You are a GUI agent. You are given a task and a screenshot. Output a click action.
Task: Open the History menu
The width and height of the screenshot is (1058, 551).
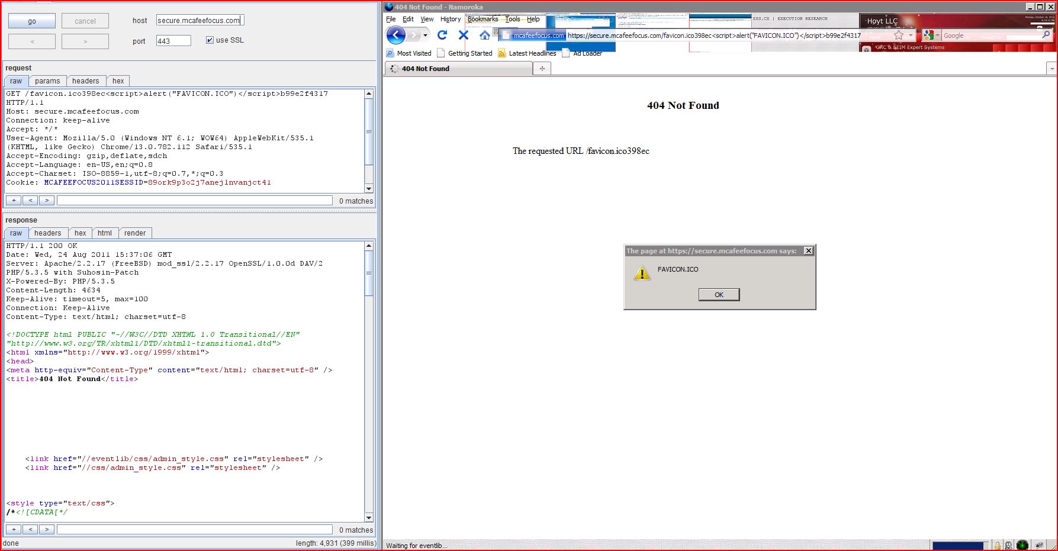[451, 19]
